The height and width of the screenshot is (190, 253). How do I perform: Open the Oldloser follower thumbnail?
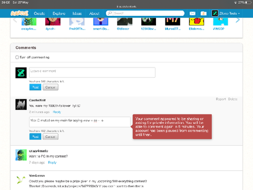[124, 22]
